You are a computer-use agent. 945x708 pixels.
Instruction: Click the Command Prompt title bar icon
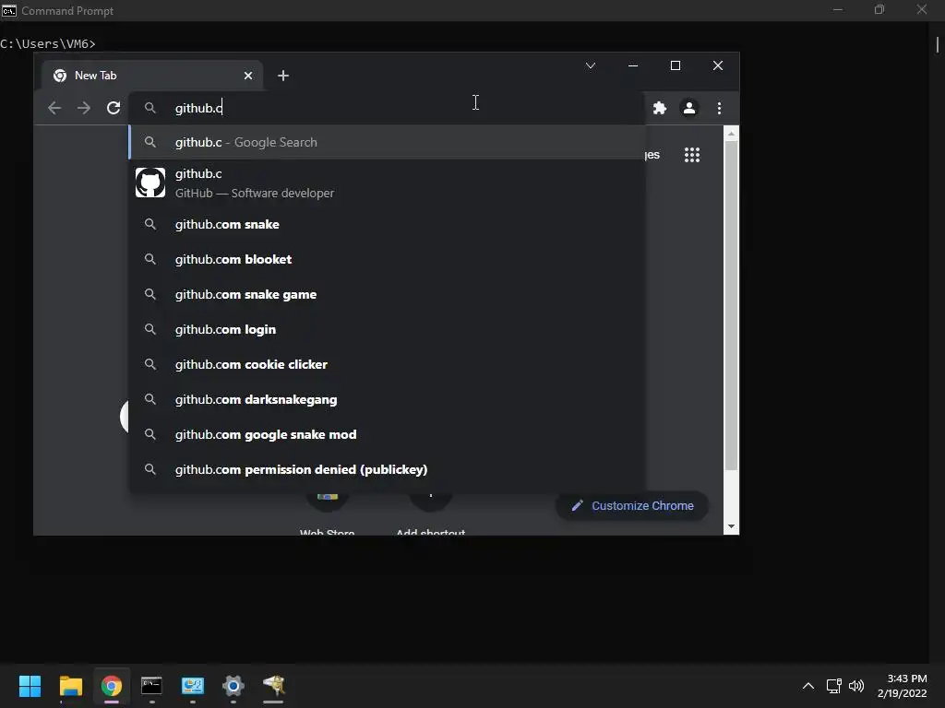[9, 10]
